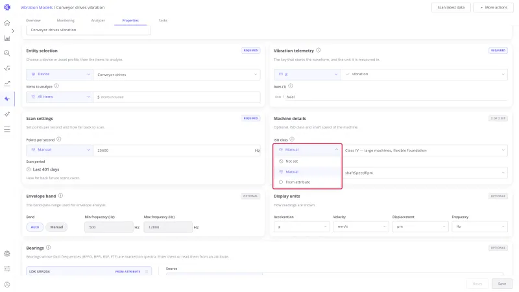Open the bearing Source dropdown field
This screenshot has width=519, height=292.
click(x=335, y=274)
